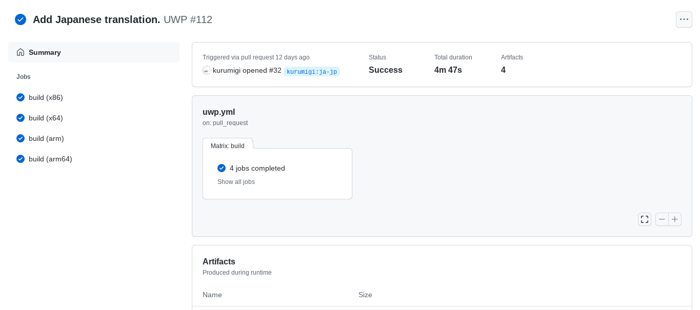Expand the Jobs section in the sidebar
This screenshot has width=700, height=310.
24,77
